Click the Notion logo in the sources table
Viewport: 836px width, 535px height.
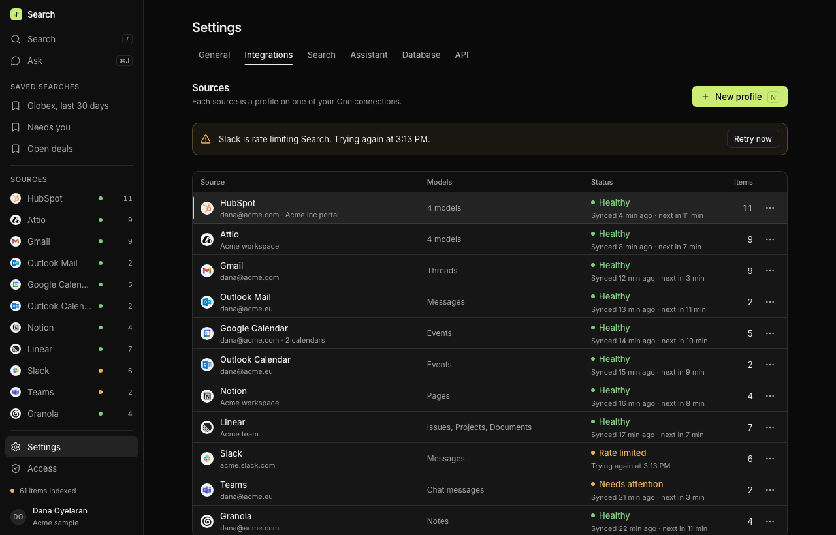(x=207, y=396)
